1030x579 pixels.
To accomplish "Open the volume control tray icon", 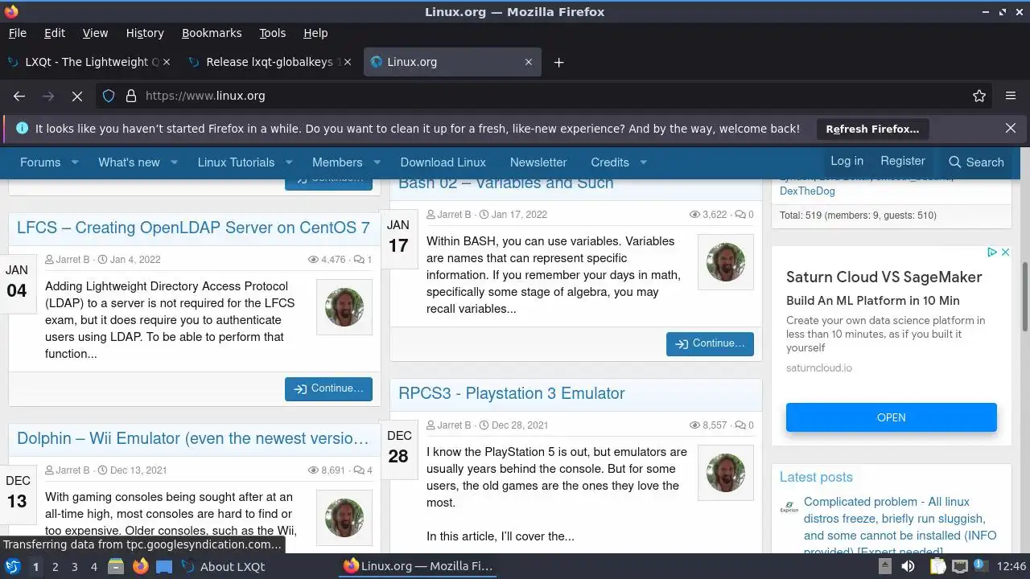I will (x=908, y=566).
